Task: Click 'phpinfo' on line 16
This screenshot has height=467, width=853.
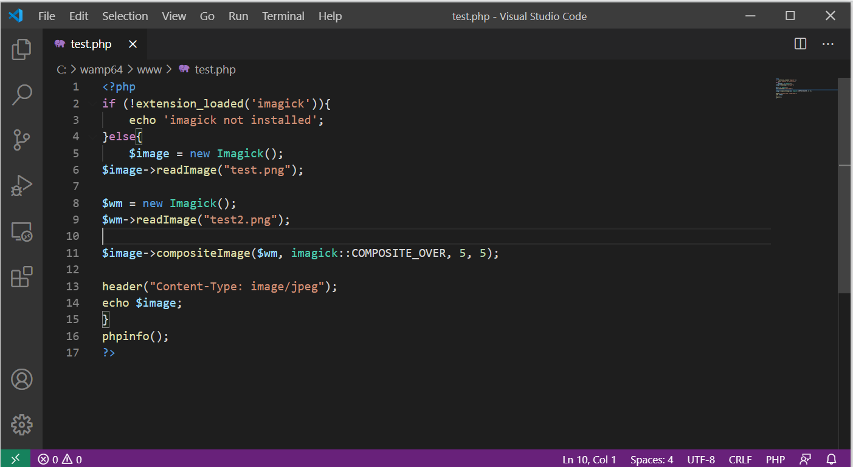Action: pyautogui.click(x=126, y=336)
